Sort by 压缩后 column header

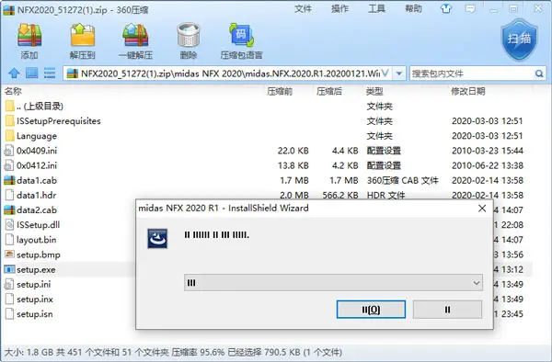point(329,91)
